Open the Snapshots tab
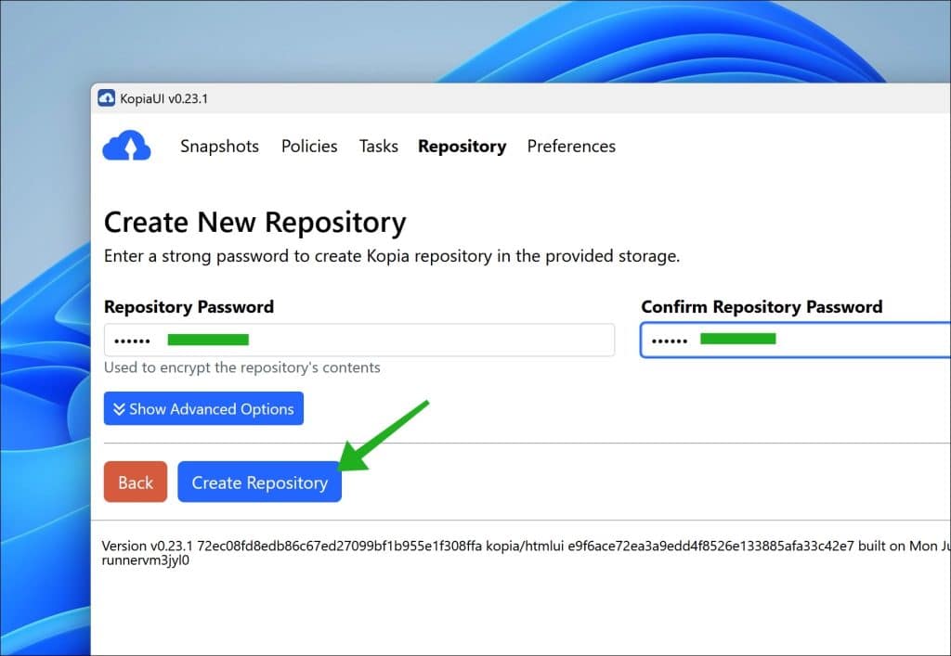The height and width of the screenshot is (656, 951). point(219,146)
